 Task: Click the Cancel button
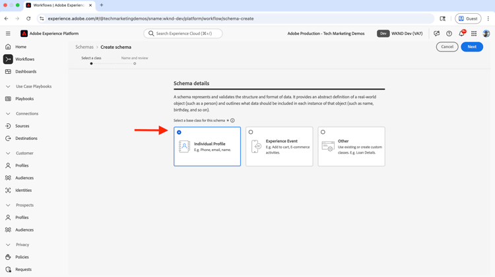pyautogui.click(x=447, y=47)
